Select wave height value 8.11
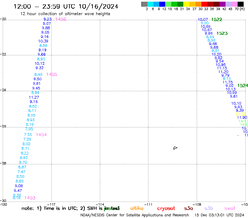Viewport: 248px width, 218px height. tap(32, 111)
